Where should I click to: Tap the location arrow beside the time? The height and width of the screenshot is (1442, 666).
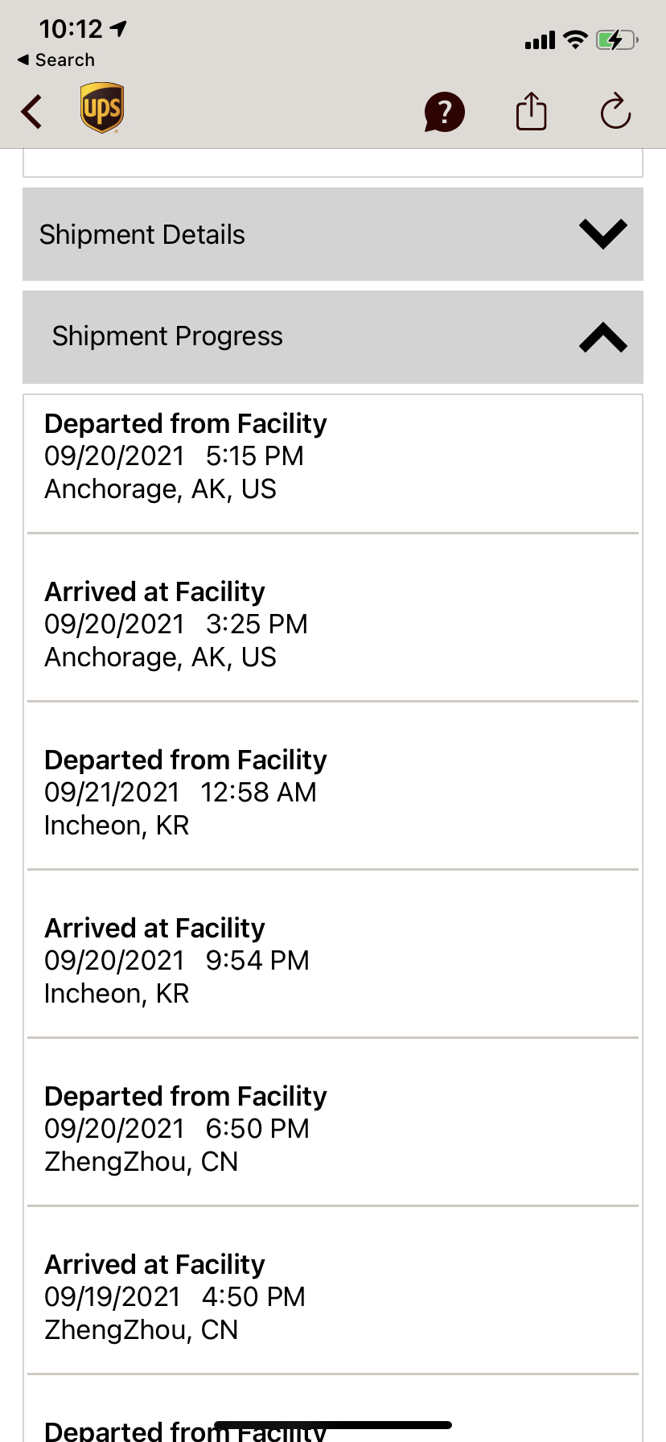click(118, 30)
